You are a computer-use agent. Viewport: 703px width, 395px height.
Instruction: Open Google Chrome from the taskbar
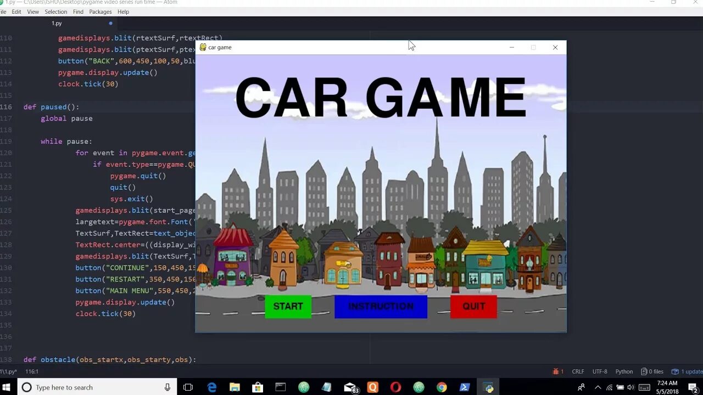tap(442, 387)
